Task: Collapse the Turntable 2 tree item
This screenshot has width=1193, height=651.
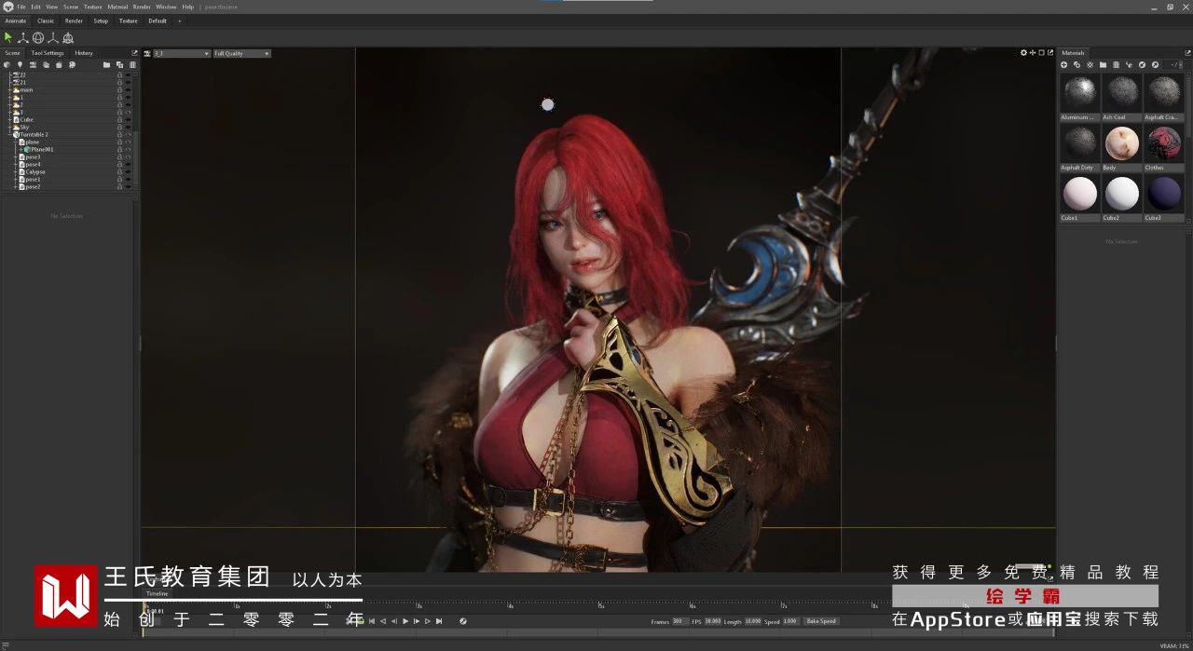Action: 9,135
